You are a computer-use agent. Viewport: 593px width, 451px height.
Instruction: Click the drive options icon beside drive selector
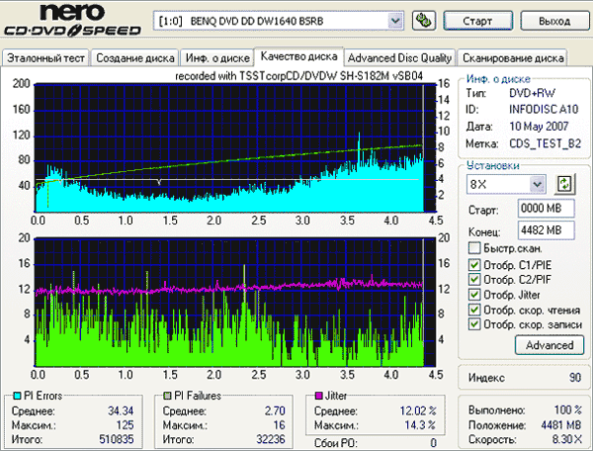(x=424, y=21)
